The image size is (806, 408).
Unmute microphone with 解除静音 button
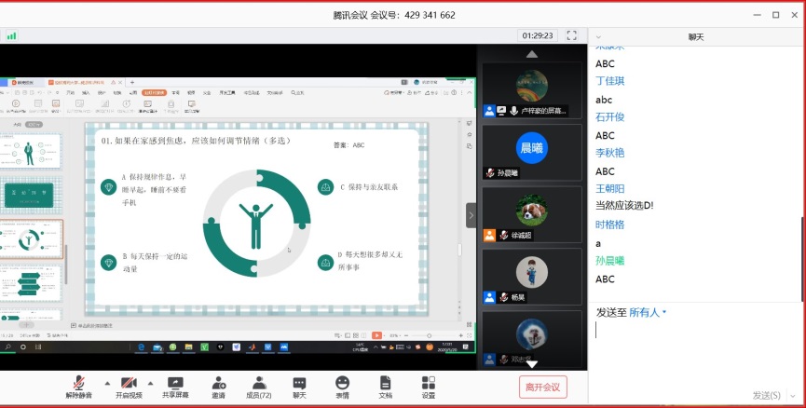point(79,386)
